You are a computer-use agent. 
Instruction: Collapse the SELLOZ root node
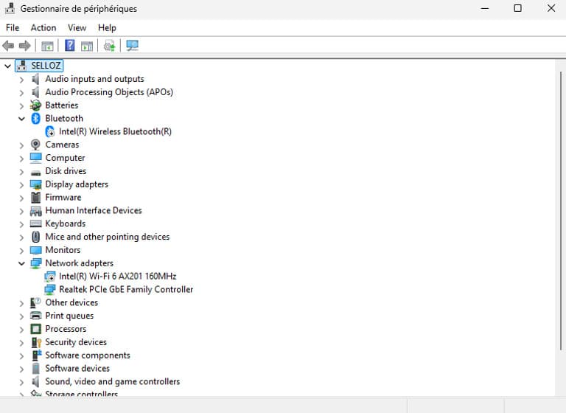click(x=7, y=66)
